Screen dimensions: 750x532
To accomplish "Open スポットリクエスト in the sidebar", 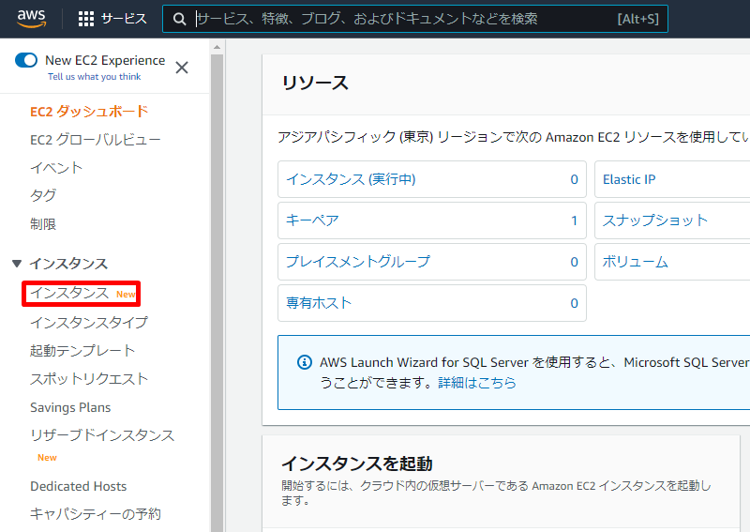I will [88, 379].
